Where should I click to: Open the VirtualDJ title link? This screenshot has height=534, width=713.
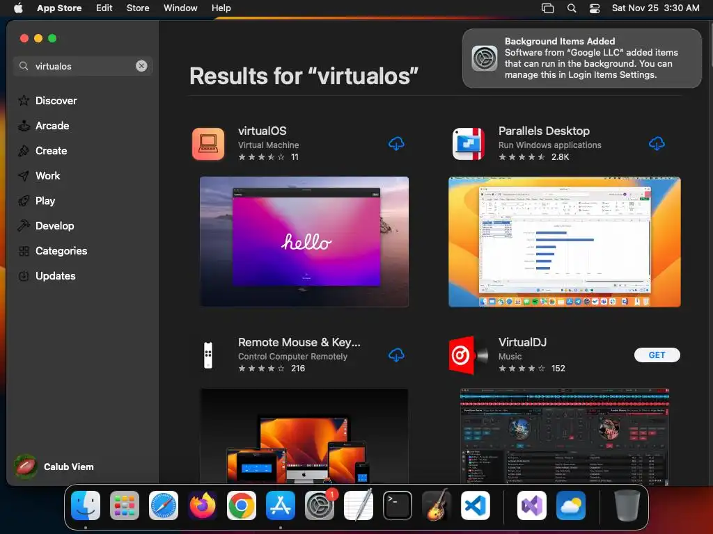522,342
